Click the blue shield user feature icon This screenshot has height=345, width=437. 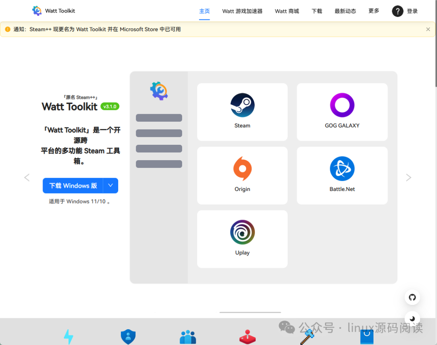[x=128, y=337]
